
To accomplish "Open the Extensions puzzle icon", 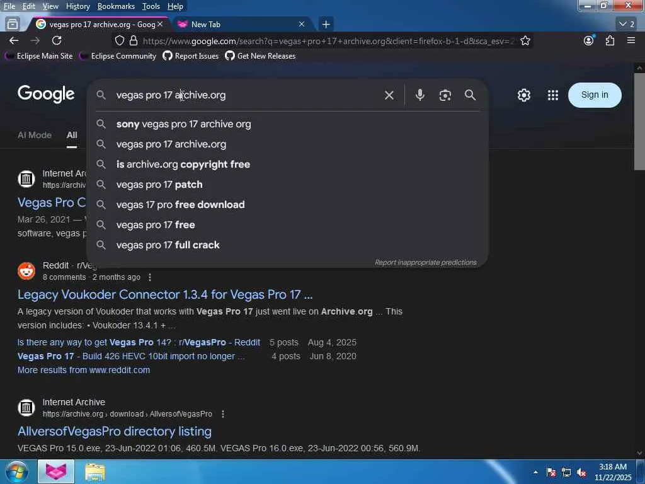I will (x=610, y=40).
